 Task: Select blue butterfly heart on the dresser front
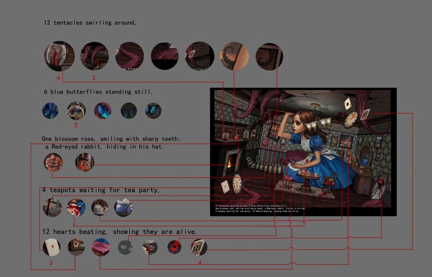(365, 187)
